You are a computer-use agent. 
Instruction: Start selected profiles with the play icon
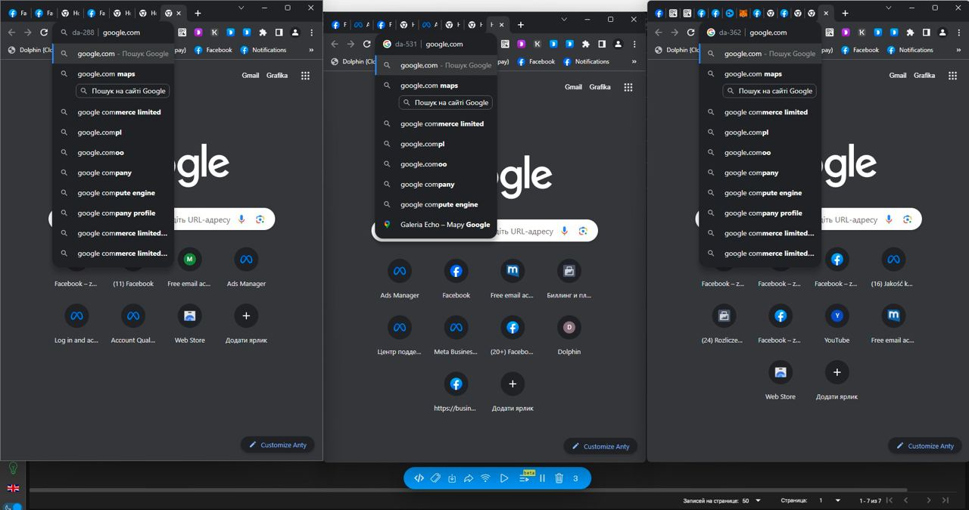504,478
